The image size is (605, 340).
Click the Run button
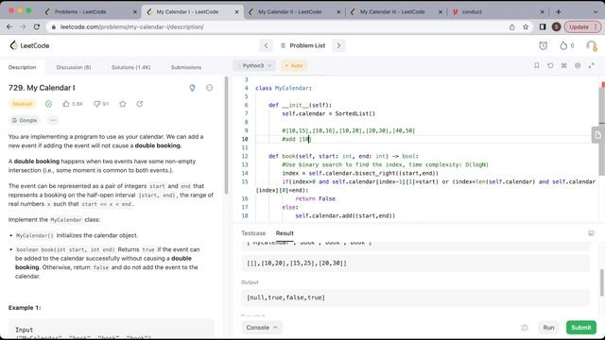[x=548, y=328]
